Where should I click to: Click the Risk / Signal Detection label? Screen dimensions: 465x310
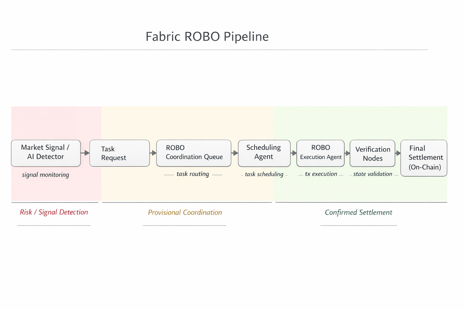(54, 212)
